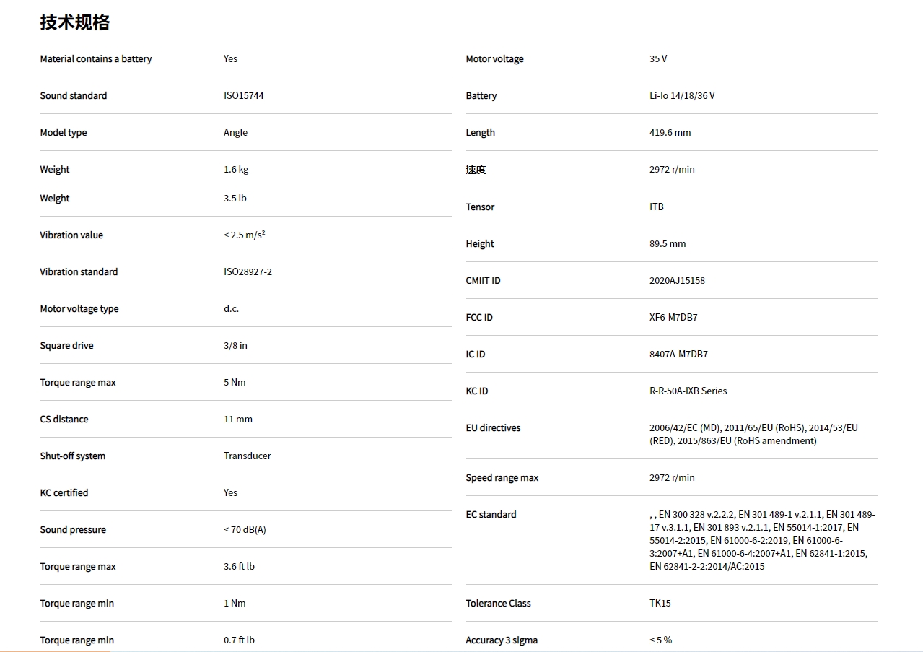
Task: Click the Sound pressure label
Action: pos(73,529)
